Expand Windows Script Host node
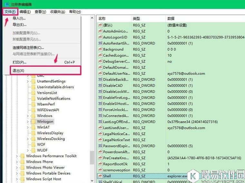 (17, 179)
